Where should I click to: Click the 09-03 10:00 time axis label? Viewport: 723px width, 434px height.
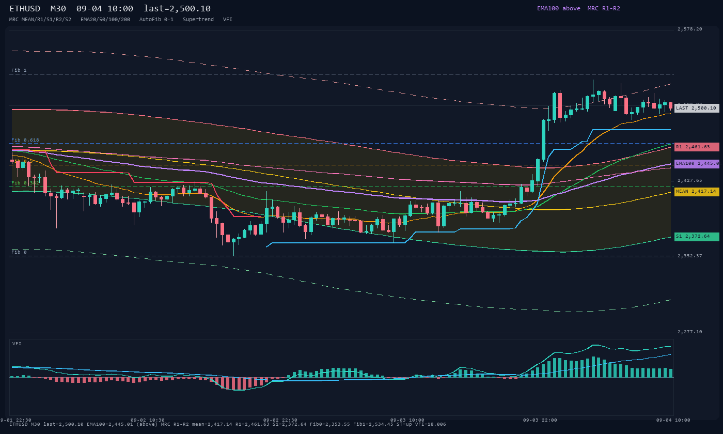[x=407, y=420]
